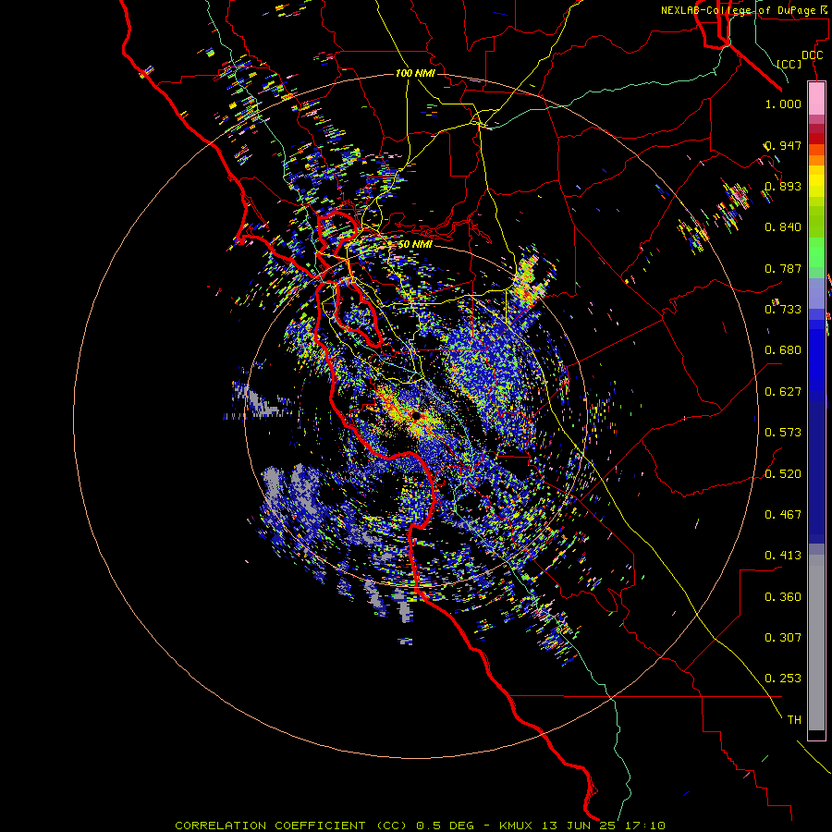Viewport: 832px width, 832px height.
Task: Click the 0.627 scale value
Action: click(783, 392)
